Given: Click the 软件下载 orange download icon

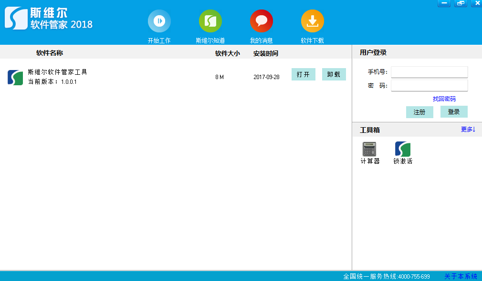Looking at the screenshot, I should coord(312,21).
